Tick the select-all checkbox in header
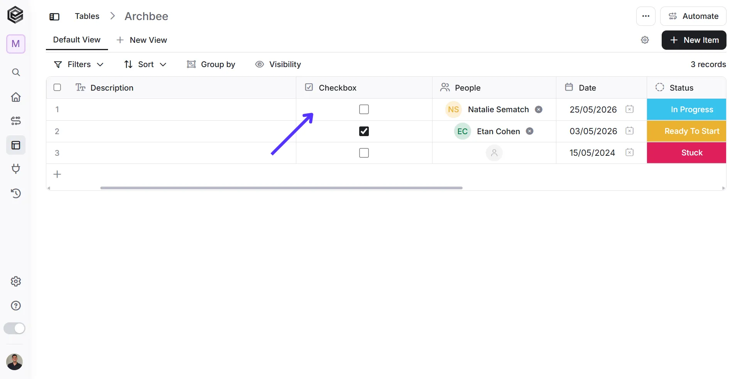740x379 pixels. click(57, 87)
